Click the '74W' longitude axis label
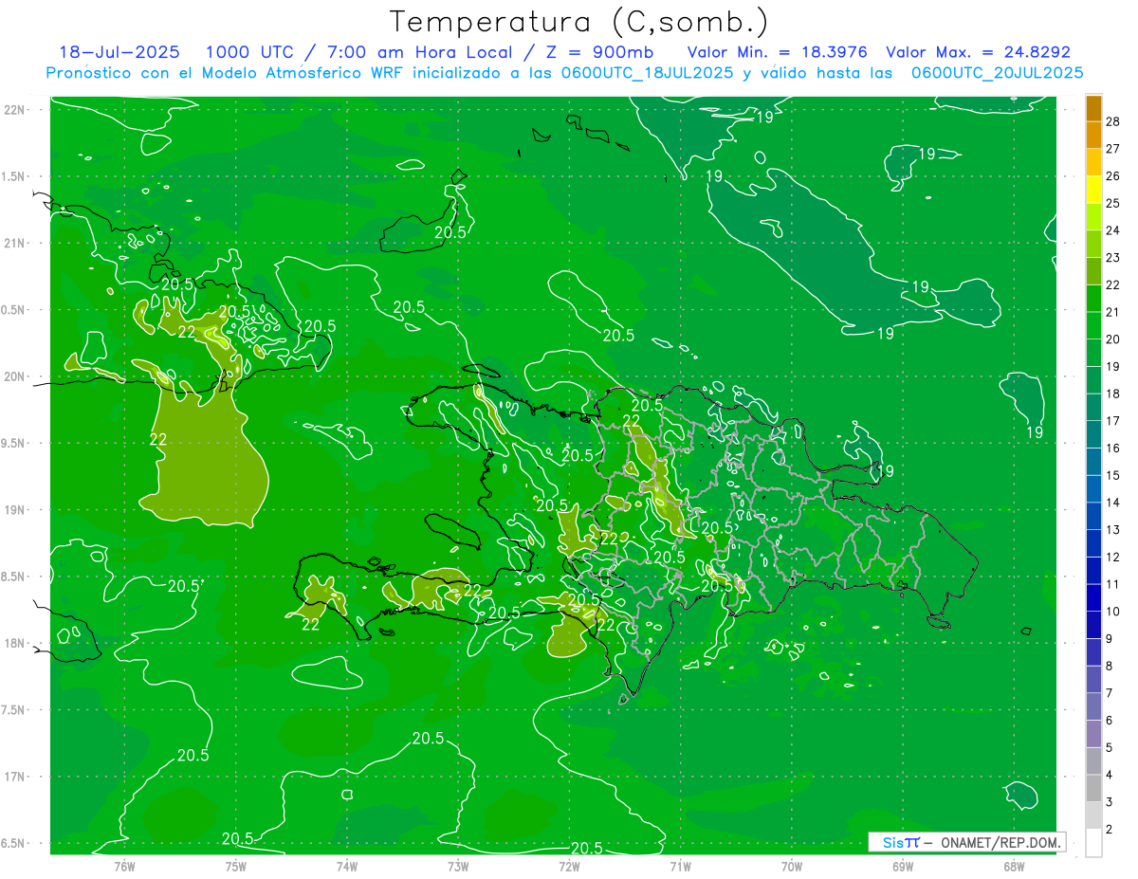 (346, 866)
